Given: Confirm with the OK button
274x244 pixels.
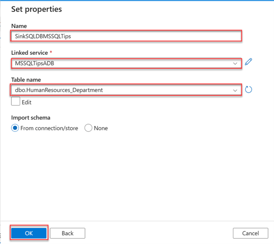Looking at the screenshot, I should [x=29, y=233].
